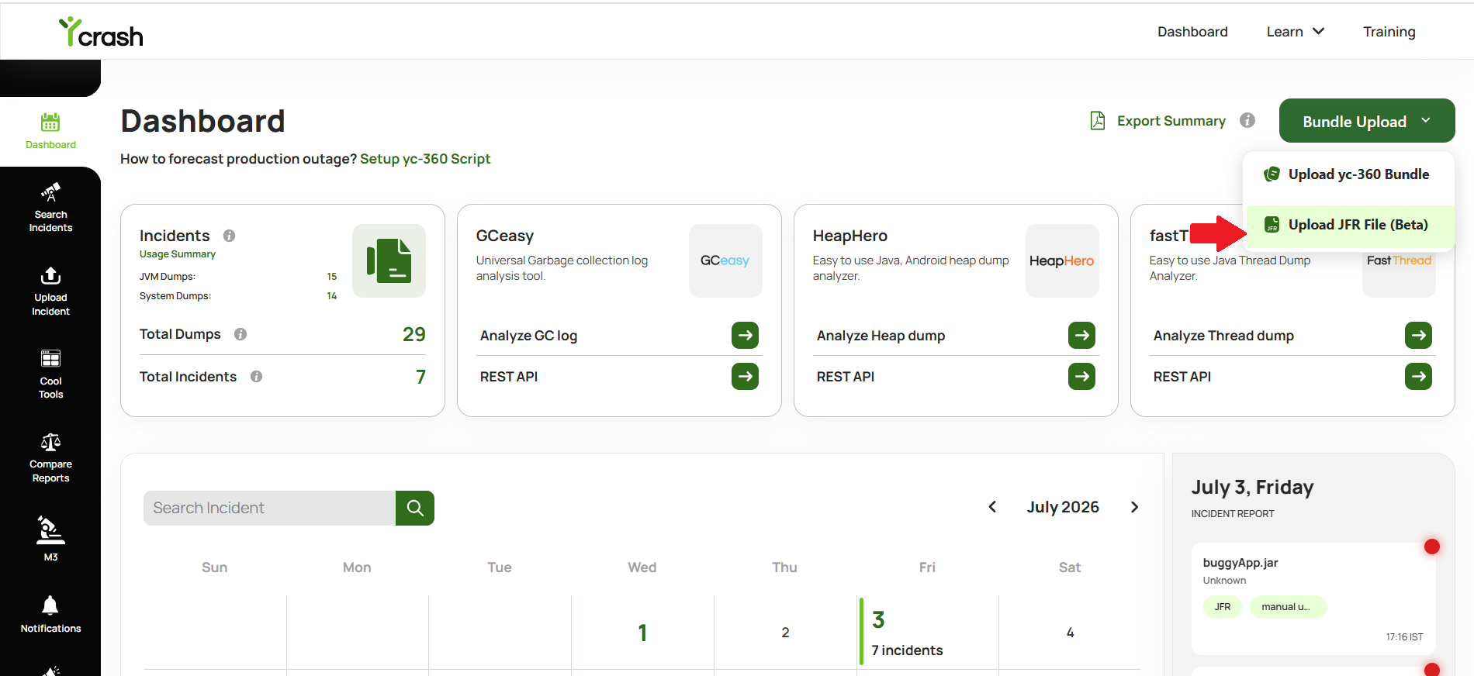Screen dimensions: 1474x676
Task: Click the Export Summary PDF icon
Action: click(1098, 121)
